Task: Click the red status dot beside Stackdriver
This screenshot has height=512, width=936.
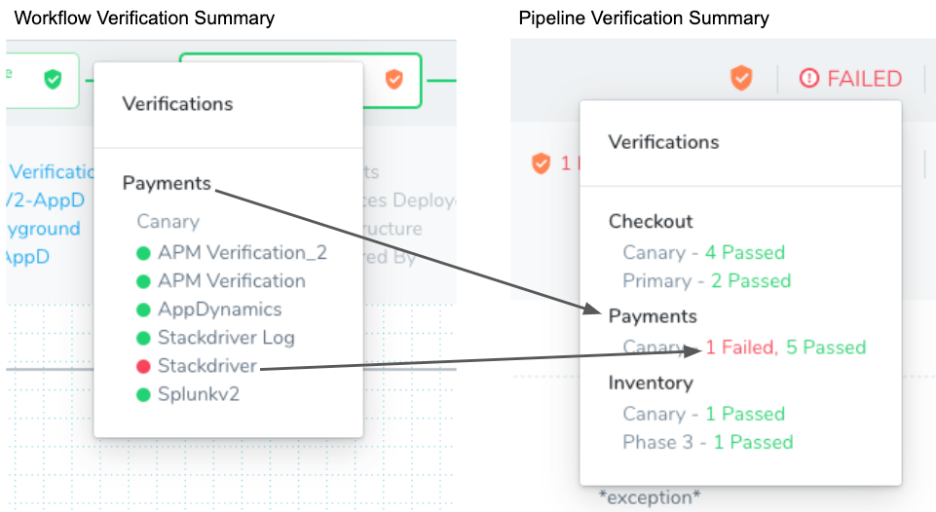Action: (143, 366)
